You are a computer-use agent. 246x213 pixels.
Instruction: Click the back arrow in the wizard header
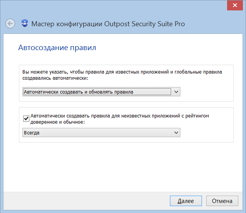10,23
